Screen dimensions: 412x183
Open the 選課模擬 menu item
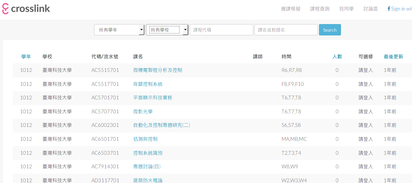[291, 9]
